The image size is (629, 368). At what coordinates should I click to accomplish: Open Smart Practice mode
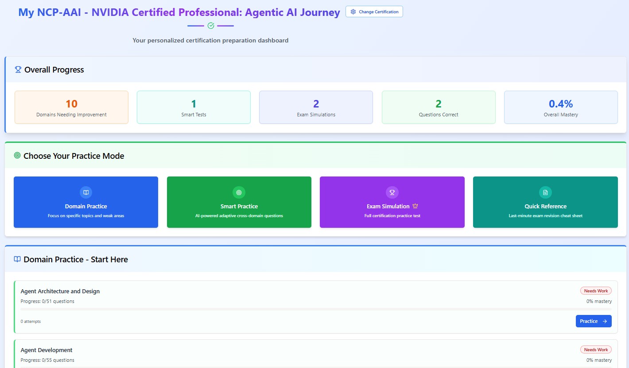point(239,202)
